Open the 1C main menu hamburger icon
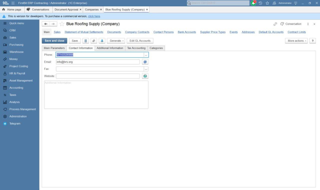 13,3
